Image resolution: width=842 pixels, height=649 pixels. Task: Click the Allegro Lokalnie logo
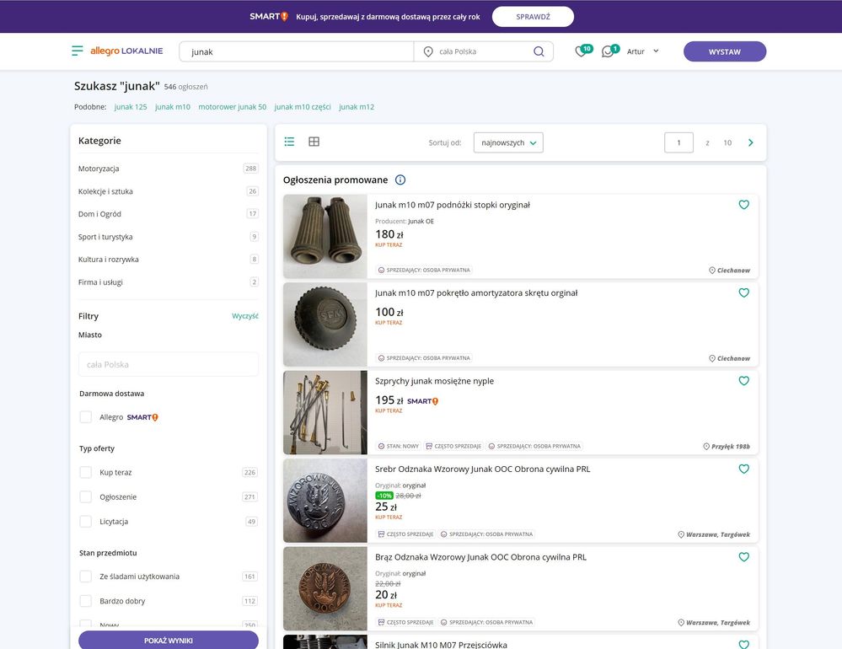pos(126,51)
